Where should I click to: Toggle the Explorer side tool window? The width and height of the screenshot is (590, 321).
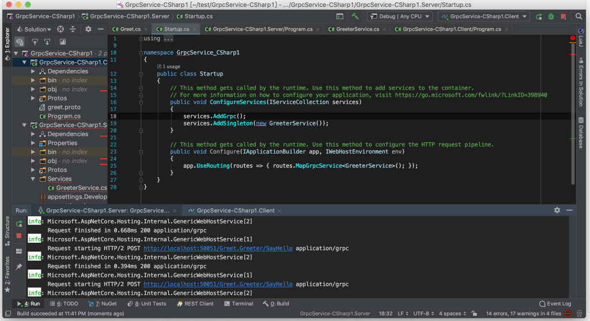pos(7,44)
